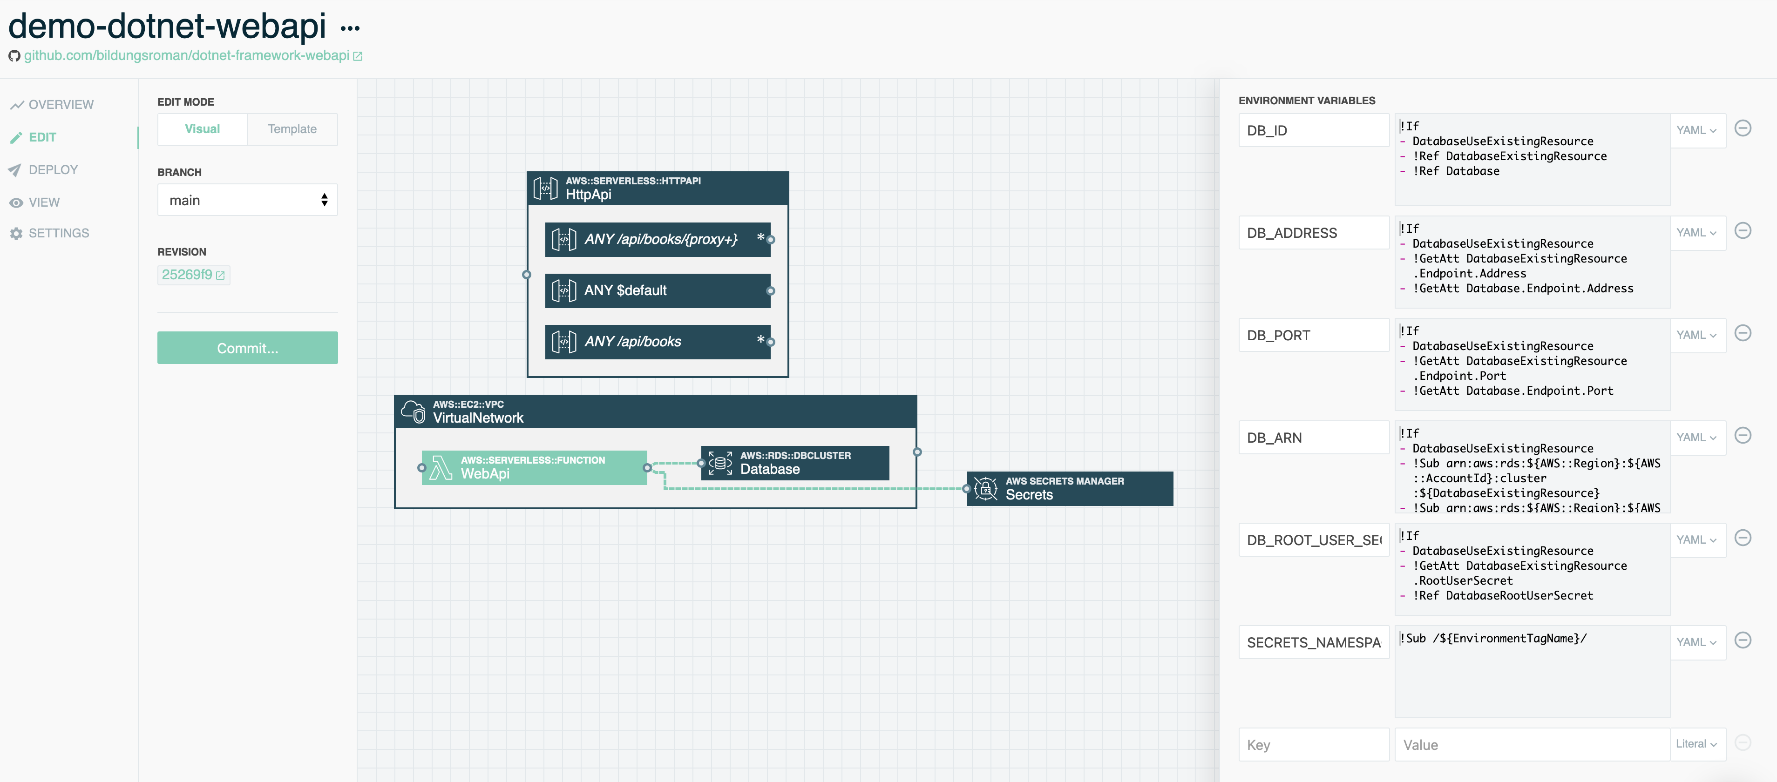The height and width of the screenshot is (782, 1777).
Task: Click the route icon on ANY /api/books/{proxy+}
Action: click(x=563, y=239)
